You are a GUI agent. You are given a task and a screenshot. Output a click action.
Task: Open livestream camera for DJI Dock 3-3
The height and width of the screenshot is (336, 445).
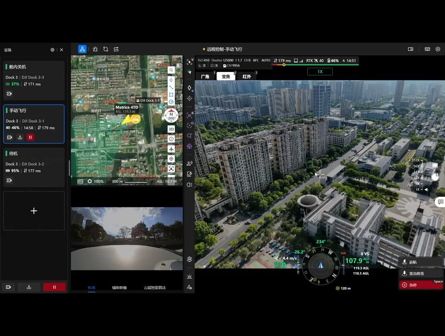point(9,93)
